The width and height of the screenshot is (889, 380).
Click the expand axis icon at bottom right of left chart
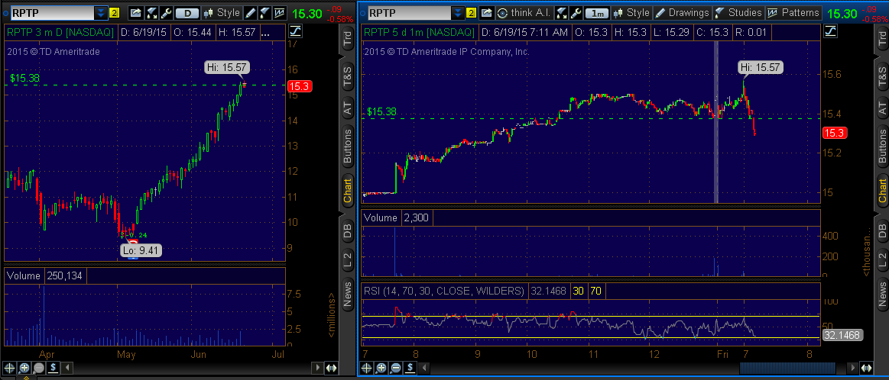pos(331,368)
